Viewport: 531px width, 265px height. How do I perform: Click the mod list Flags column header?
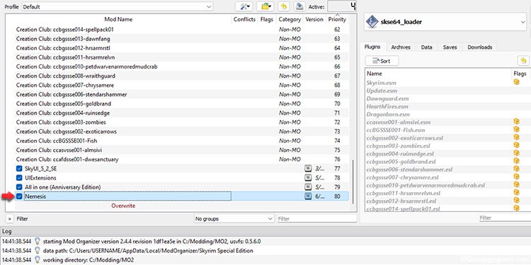pyautogui.click(x=267, y=19)
